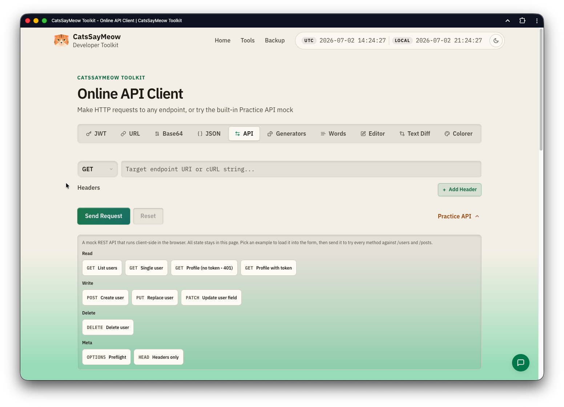Load the PATCH Update user field example
This screenshot has width=564, height=407.
click(211, 297)
